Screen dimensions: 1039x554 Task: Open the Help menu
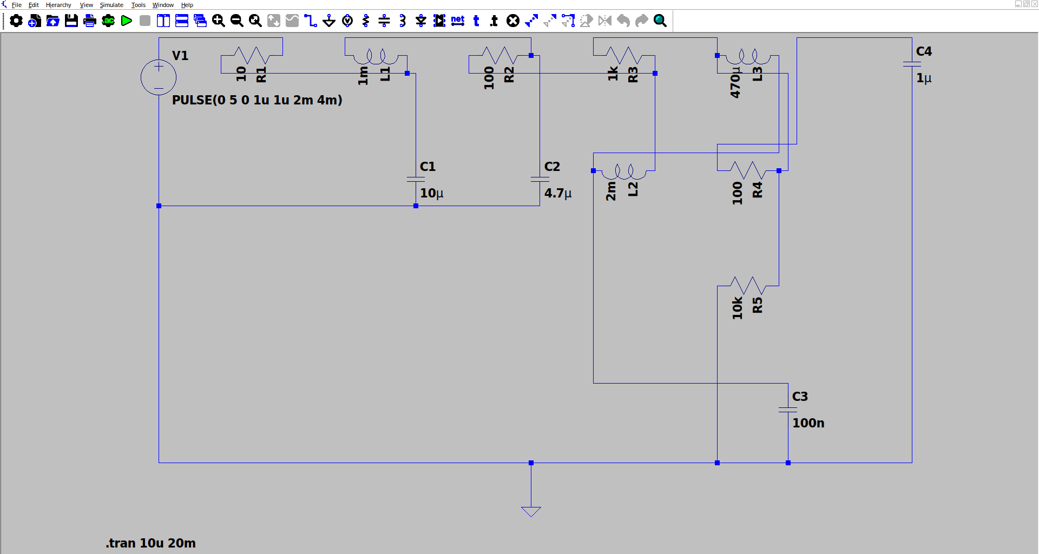tap(187, 5)
